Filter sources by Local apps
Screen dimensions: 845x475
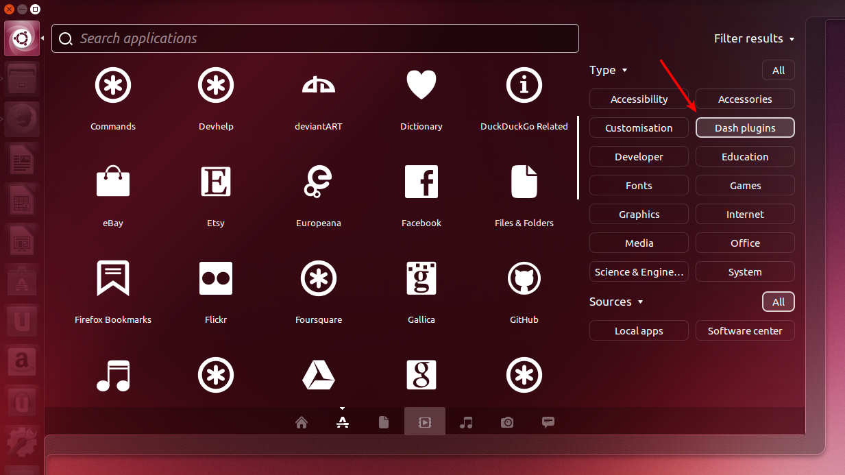click(x=639, y=330)
